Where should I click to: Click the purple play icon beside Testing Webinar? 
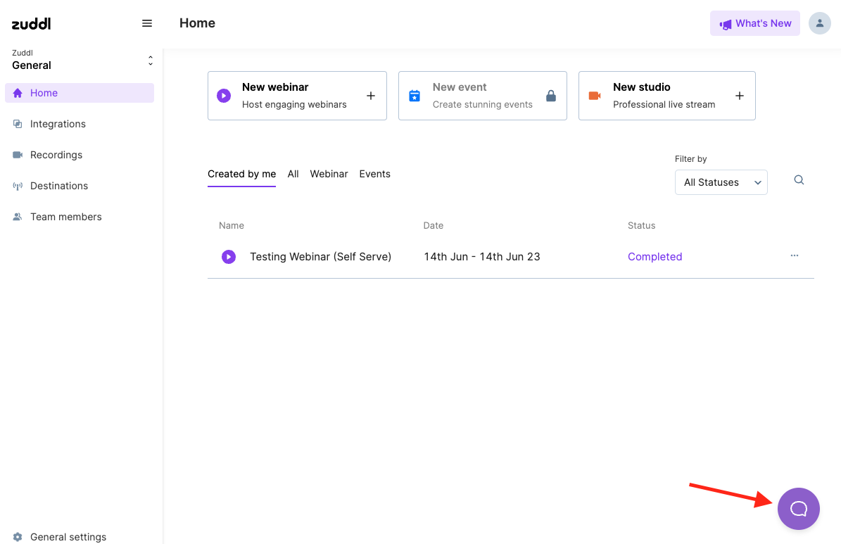point(229,257)
